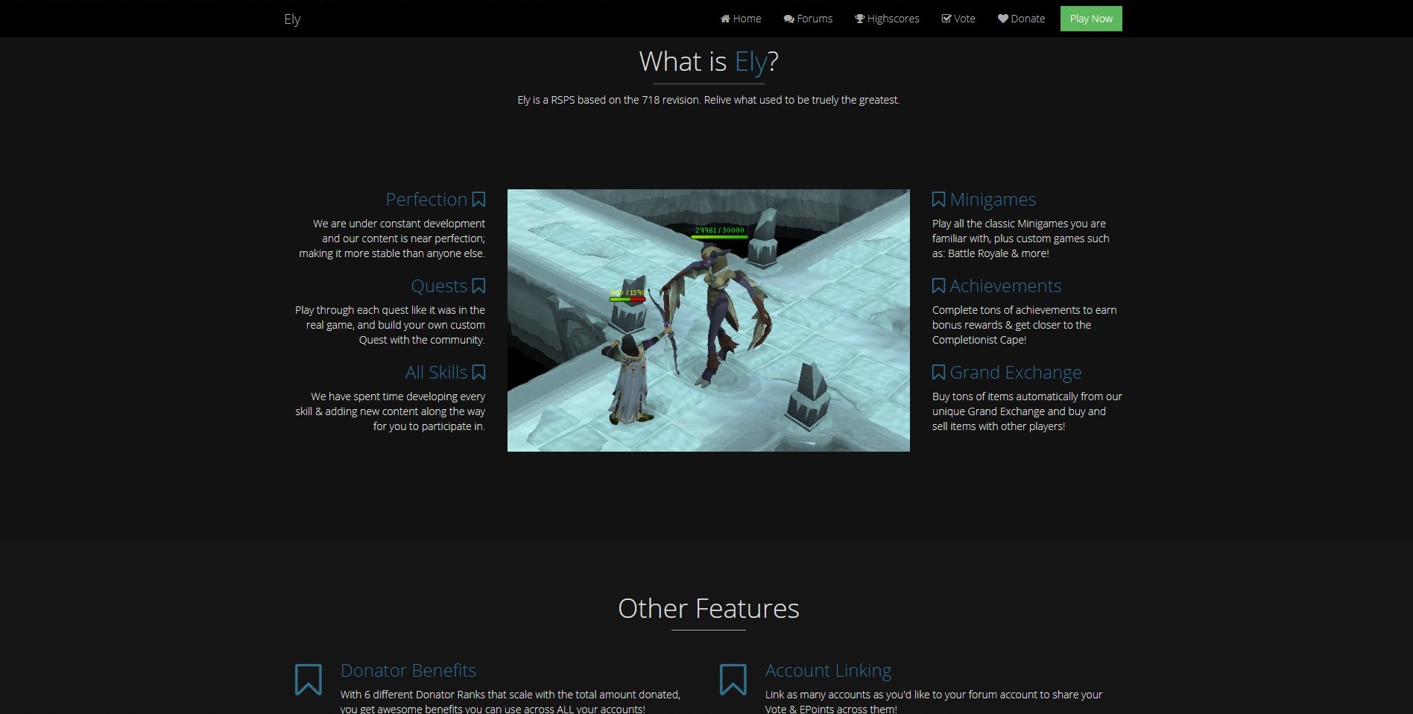Click the bookmark icon next to Perfection

point(478,199)
